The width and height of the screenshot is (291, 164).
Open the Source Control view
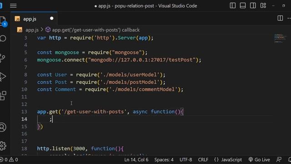pos(2,58)
